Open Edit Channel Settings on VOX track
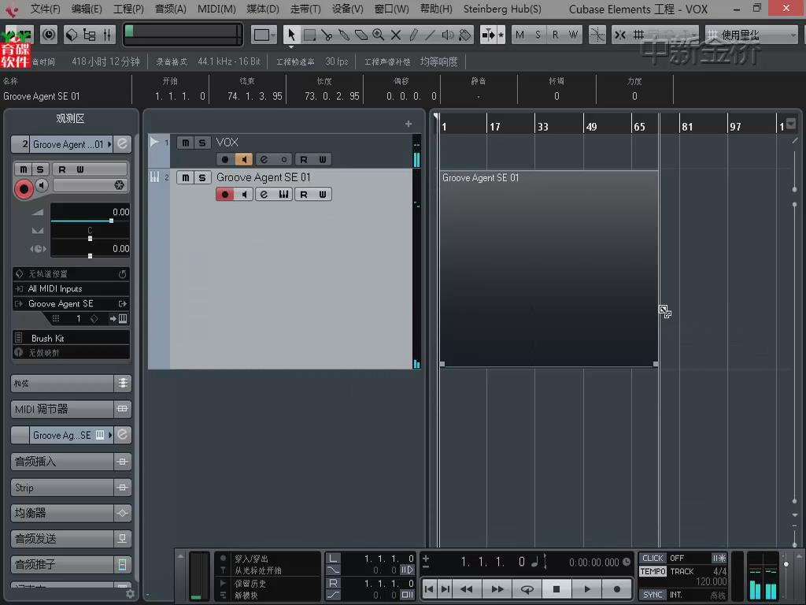This screenshot has width=806, height=605. pos(264,159)
